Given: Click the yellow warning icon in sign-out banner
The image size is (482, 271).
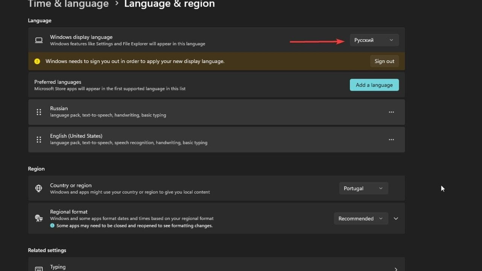Looking at the screenshot, I should tap(37, 61).
